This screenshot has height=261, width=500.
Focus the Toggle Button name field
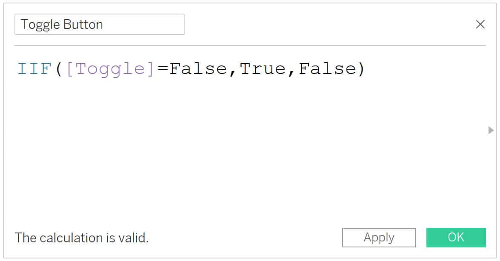[99, 24]
